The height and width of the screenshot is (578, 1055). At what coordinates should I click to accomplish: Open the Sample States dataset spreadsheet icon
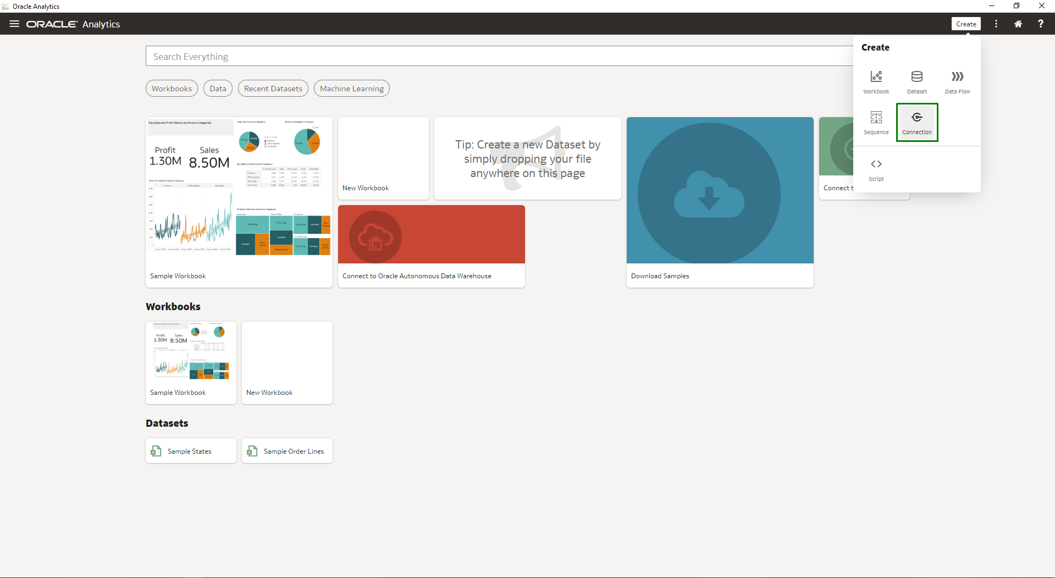pos(156,451)
